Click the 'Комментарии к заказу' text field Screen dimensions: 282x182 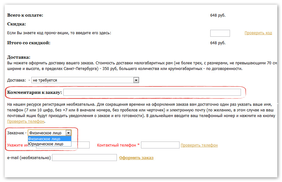click(x=152, y=92)
